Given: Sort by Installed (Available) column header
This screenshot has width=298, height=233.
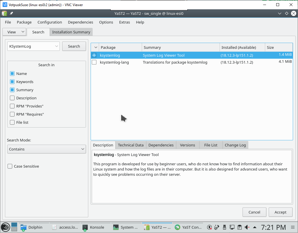Looking at the screenshot, I should click(x=242, y=48).
